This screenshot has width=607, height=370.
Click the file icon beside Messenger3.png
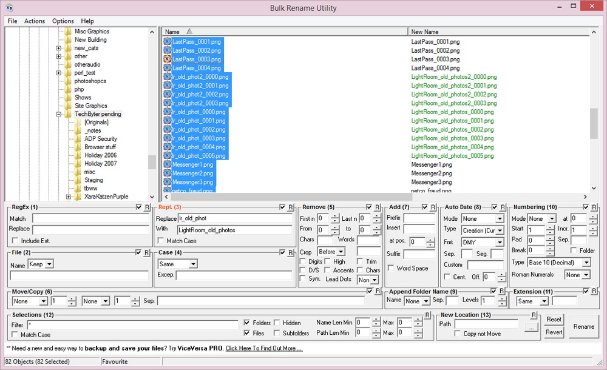click(168, 182)
